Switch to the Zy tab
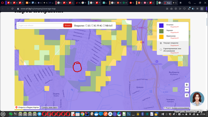This screenshot has height=117, width=208. click(x=34, y=3)
